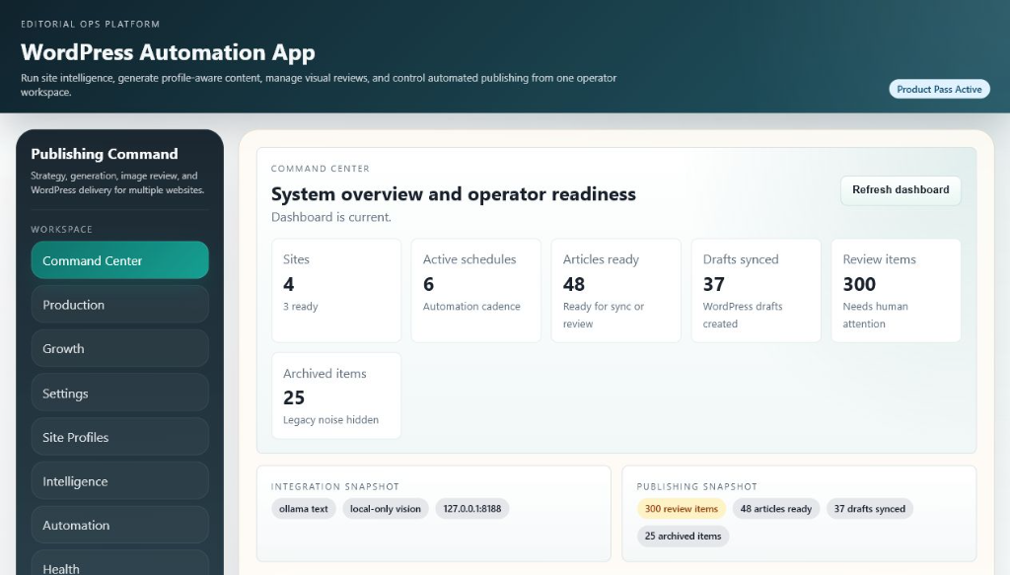The height and width of the screenshot is (575, 1010).
Task: Click the Publishing Command sidebar heading
Action: click(105, 154)
